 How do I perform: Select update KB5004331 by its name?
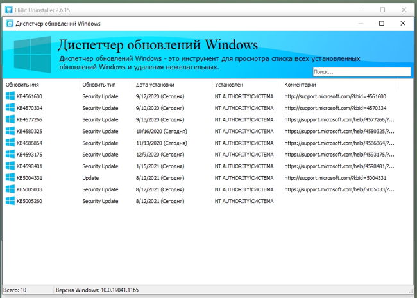point(30,178)
